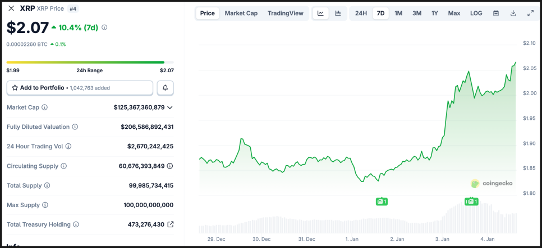Download the chart data
Viewport: 542px width, 248px height.
point(513,13)
